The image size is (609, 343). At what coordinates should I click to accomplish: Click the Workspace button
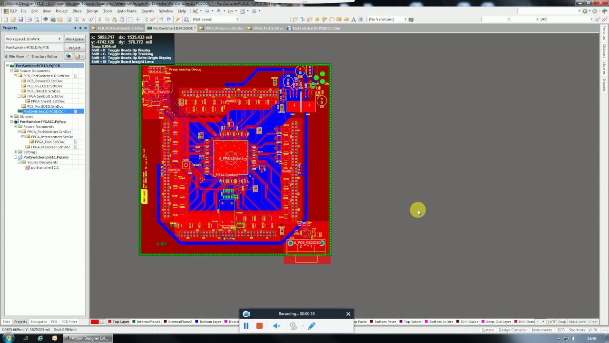coord(74,39)
